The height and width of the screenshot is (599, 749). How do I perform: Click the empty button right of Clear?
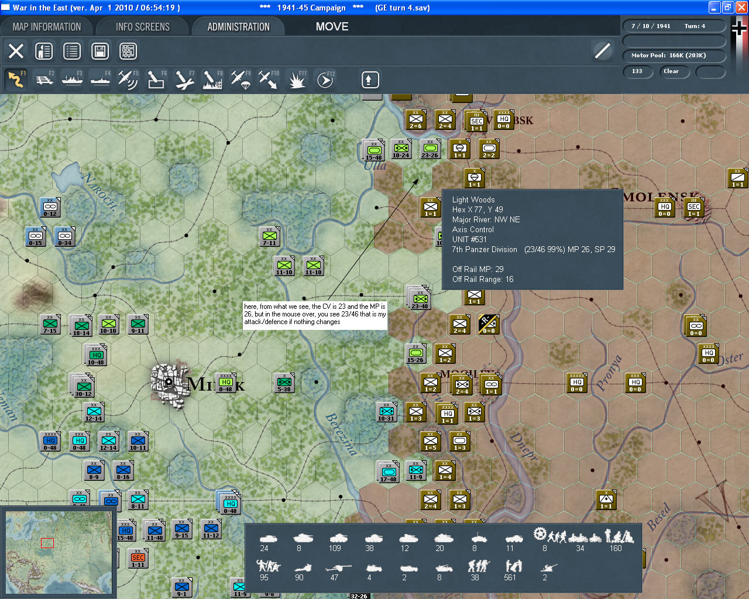tap(710, 71)
